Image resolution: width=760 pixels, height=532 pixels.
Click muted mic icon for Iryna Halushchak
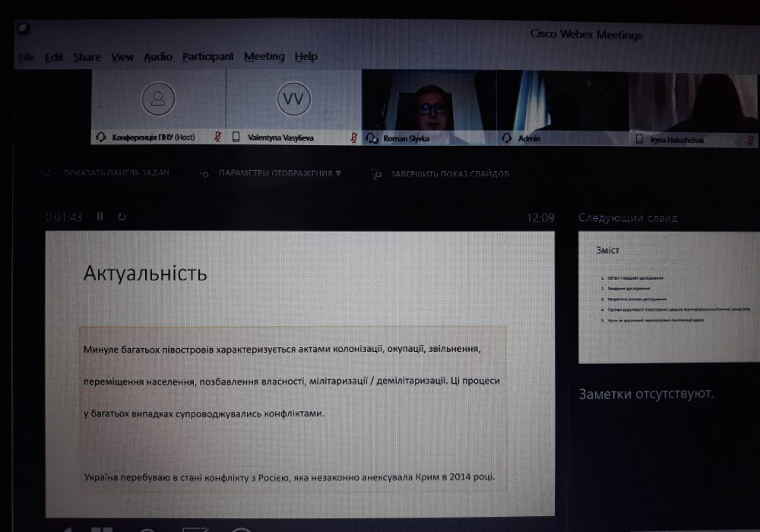click(x=750, y=140)
